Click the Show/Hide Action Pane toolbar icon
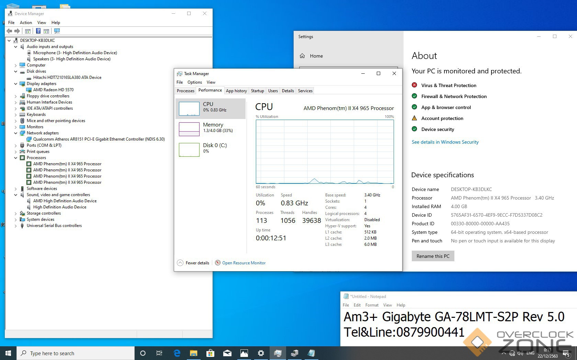Viewport: 577px width, 360px height. tap(46, 31)
